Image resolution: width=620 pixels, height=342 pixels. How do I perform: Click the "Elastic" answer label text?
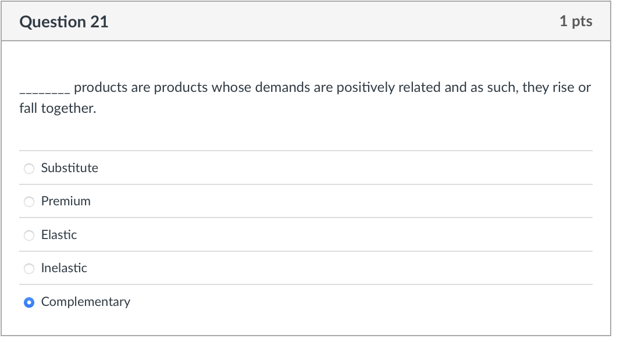[x=59, y=235]
